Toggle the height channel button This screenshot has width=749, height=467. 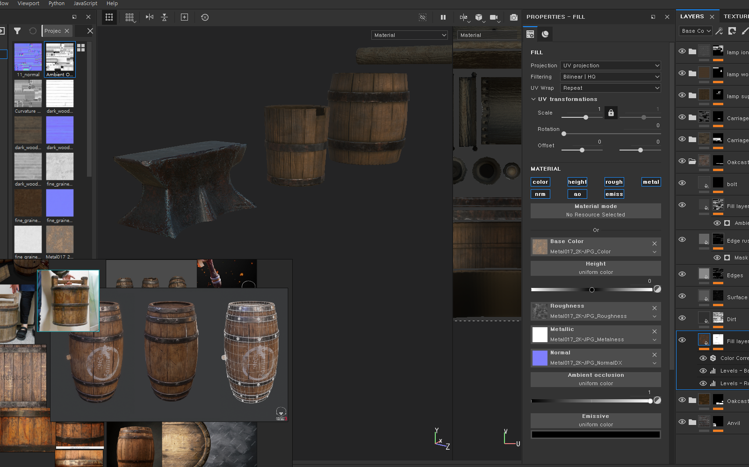[577, 182]
